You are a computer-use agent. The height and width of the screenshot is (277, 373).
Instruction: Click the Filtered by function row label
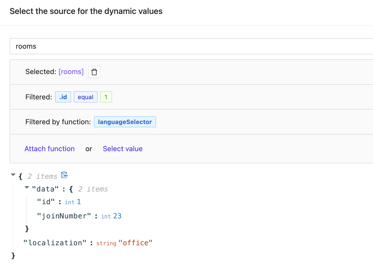(x=58, y=122)
